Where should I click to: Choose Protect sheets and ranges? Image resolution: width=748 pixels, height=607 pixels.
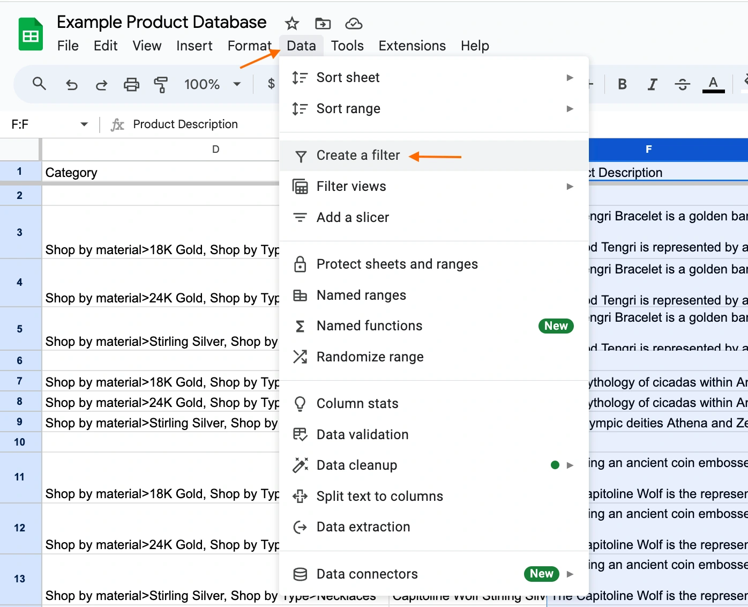434,264
